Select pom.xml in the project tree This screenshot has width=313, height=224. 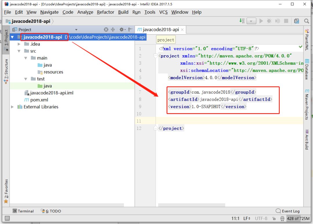[x=39, y=100]
